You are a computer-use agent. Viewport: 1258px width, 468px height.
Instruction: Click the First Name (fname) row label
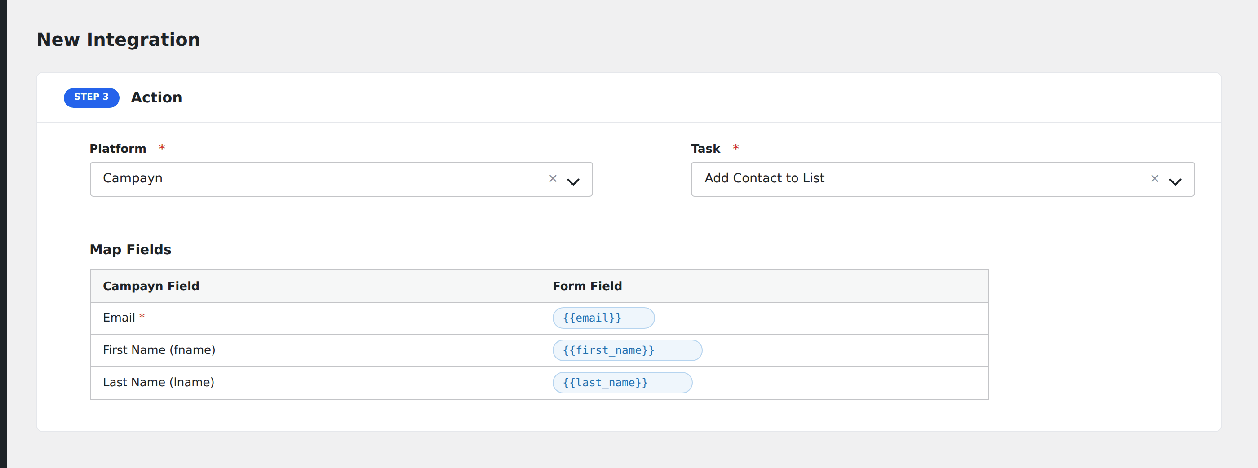pos(159,350)
